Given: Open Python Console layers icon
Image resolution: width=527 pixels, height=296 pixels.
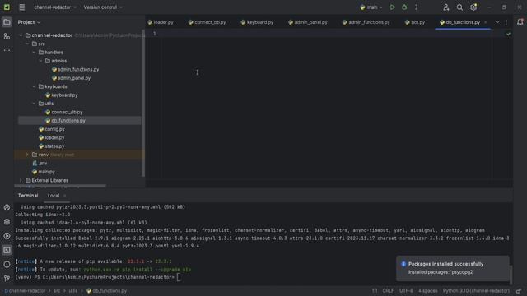Looking at the screenshot, I should 7,221.
